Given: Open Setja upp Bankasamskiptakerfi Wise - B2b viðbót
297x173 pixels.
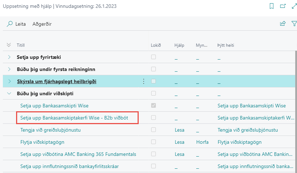Looking at the screenshot, I should pyautogui.click(x=77, y=118).
